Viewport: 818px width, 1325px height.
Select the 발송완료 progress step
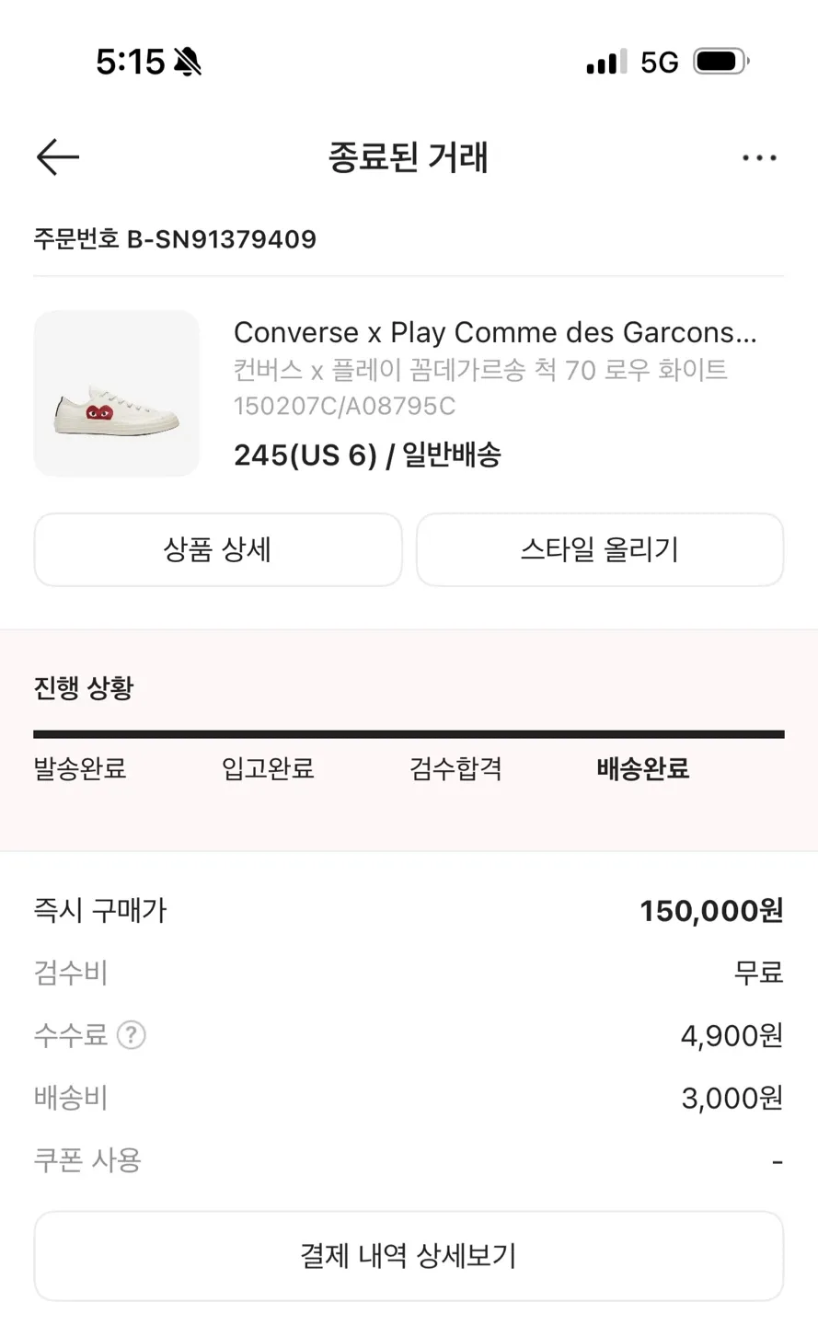(80, 768)
